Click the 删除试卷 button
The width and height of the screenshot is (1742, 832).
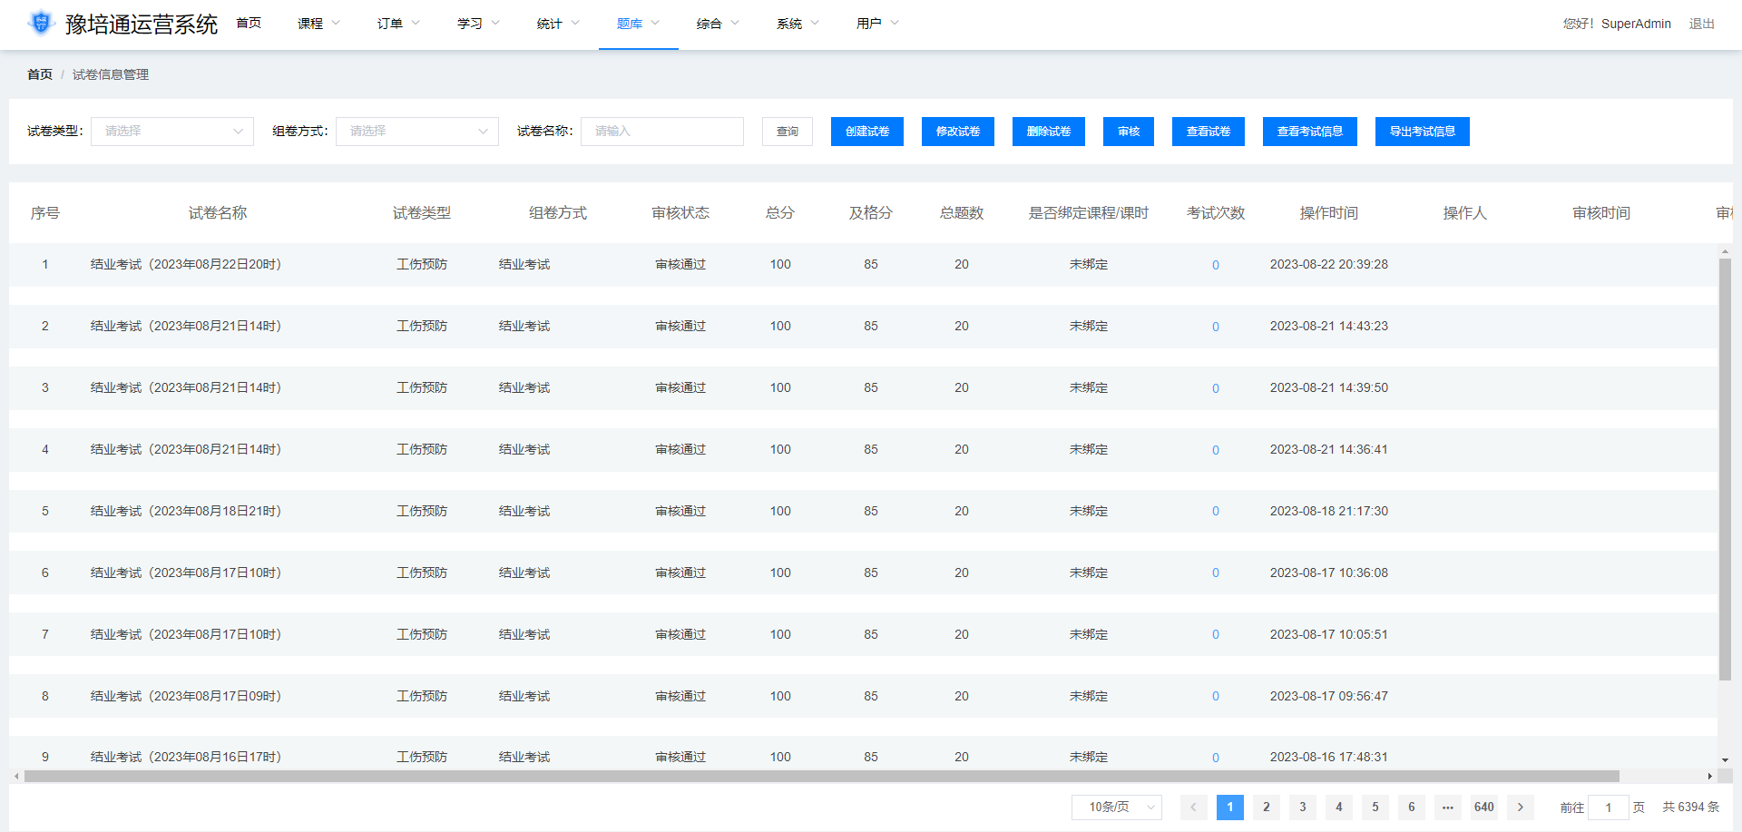[1049, 131]
